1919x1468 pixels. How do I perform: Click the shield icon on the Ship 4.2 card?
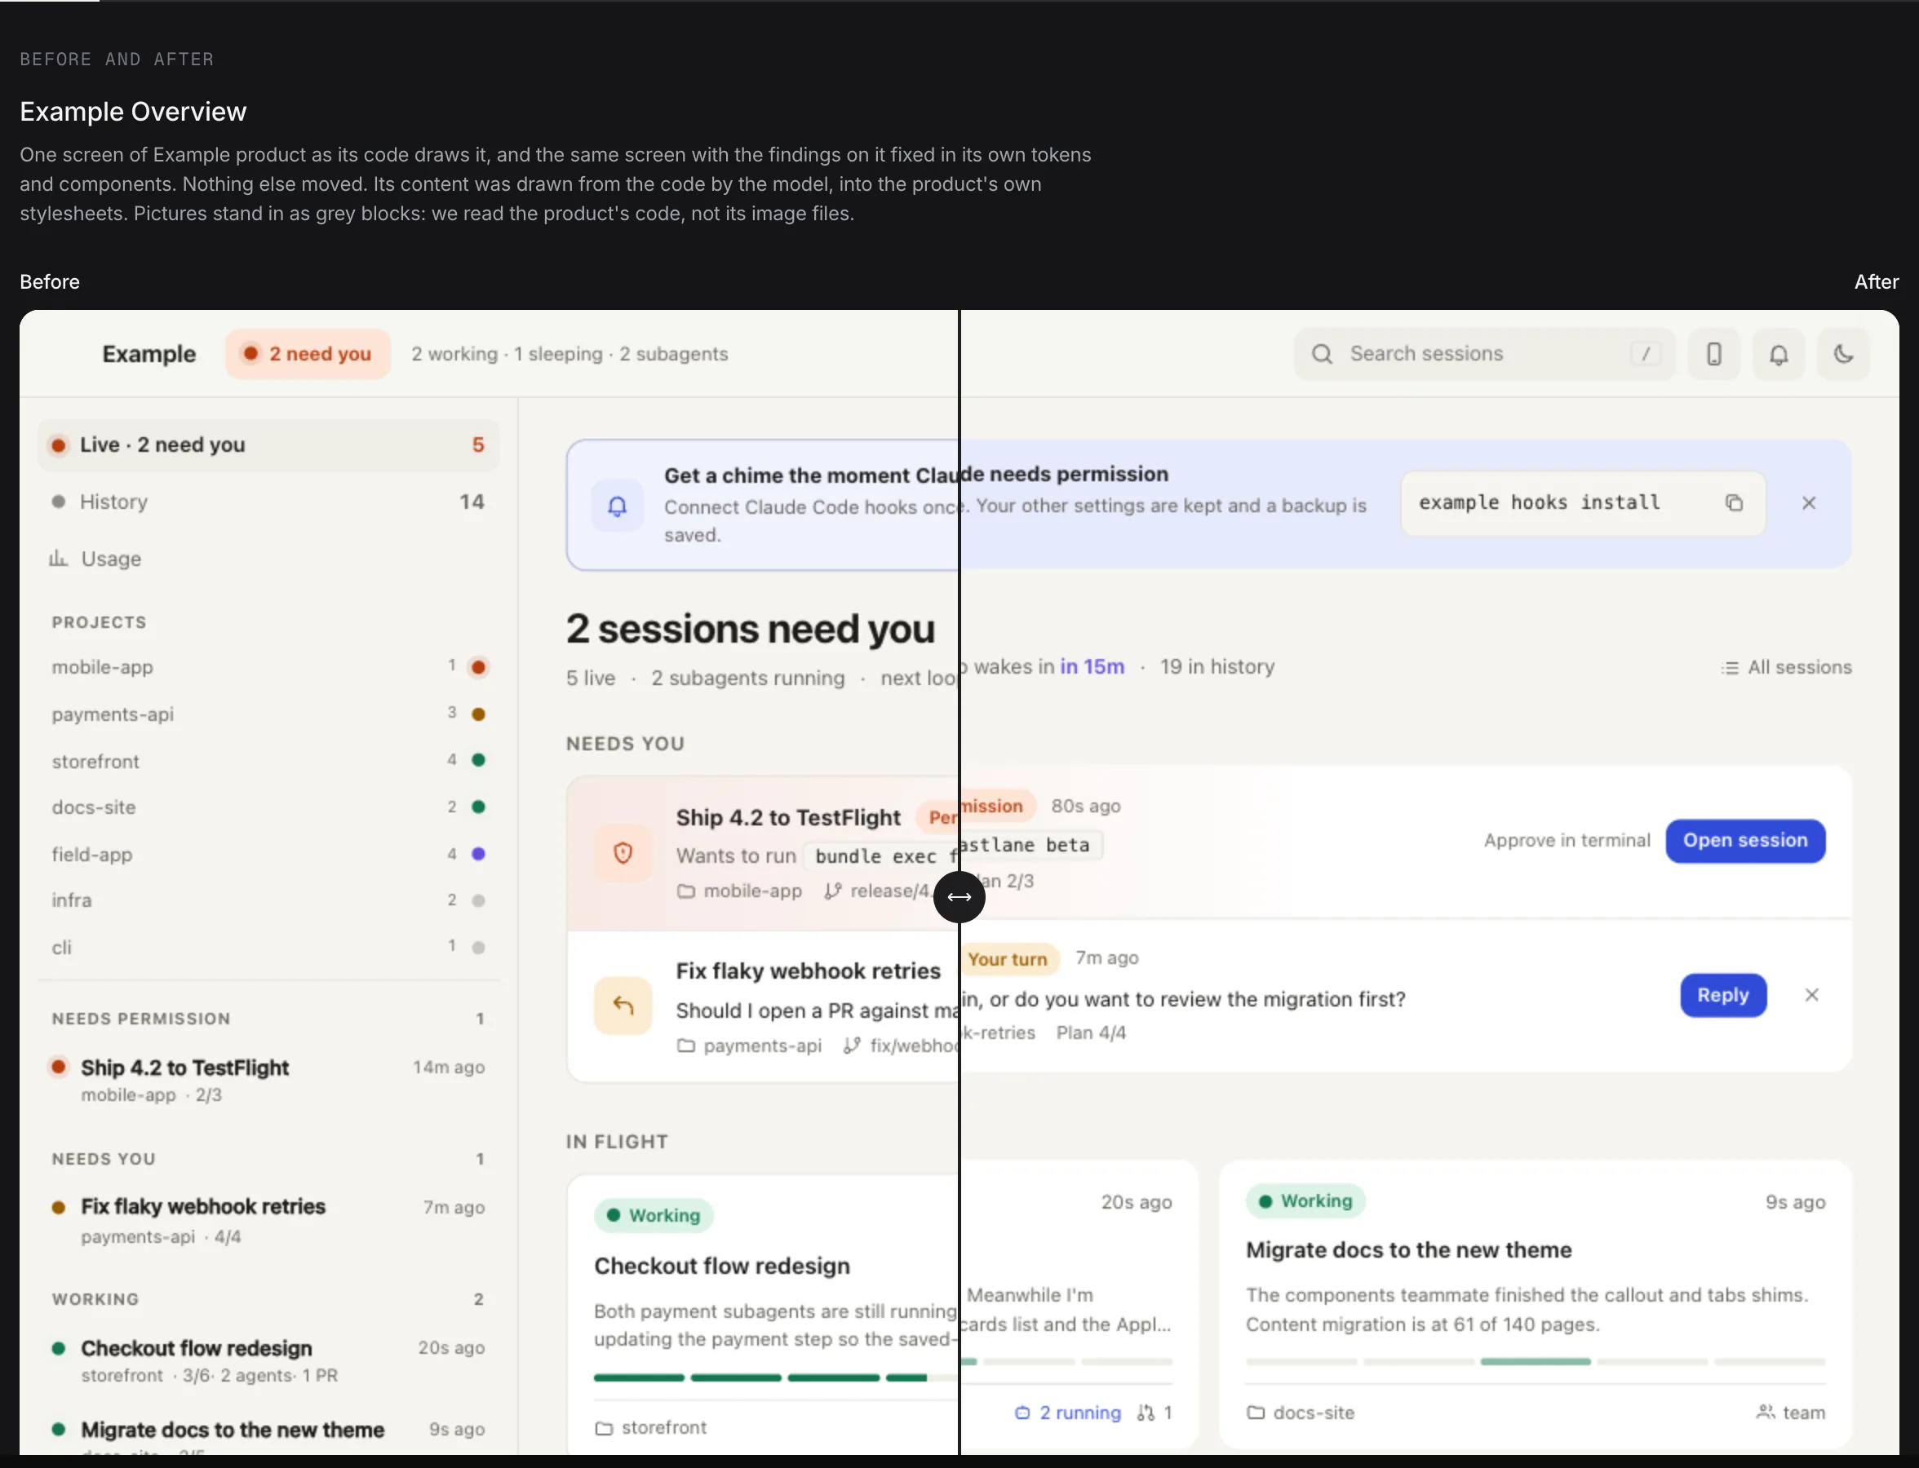click(x=623, y=853)
